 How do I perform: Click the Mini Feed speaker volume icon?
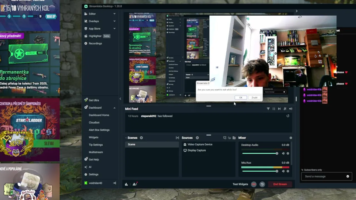point(291,109)
